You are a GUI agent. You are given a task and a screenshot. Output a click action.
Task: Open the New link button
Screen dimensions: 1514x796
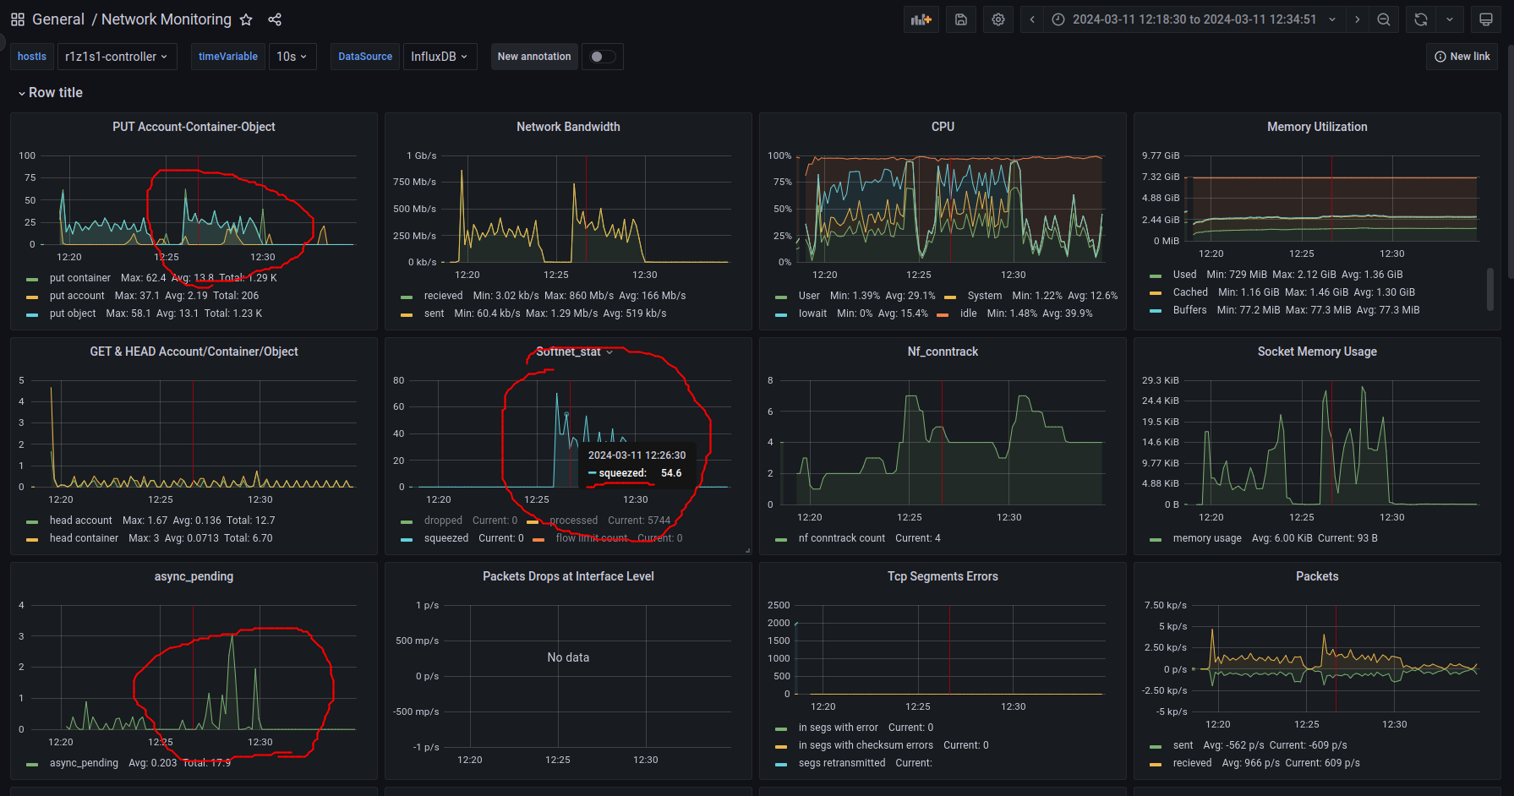pos(1462,57)
